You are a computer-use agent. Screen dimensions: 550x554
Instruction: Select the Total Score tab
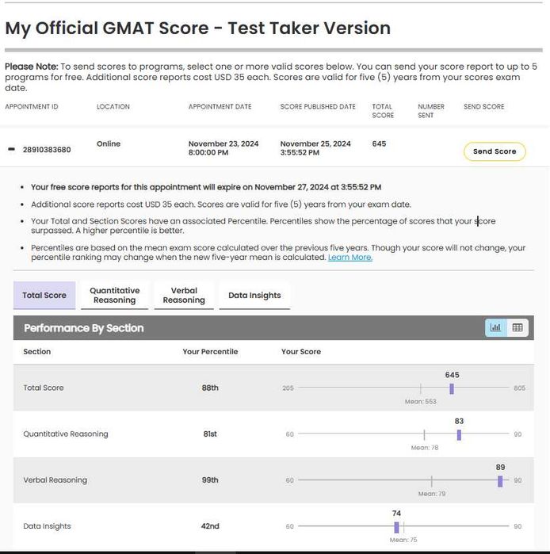(x=44, y=295)
